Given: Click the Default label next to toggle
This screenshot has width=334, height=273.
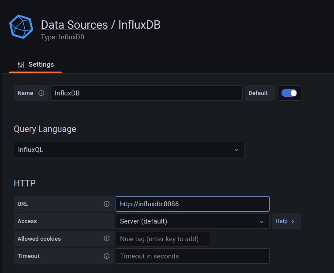Looking at the screenshot, I should (258, 93).
